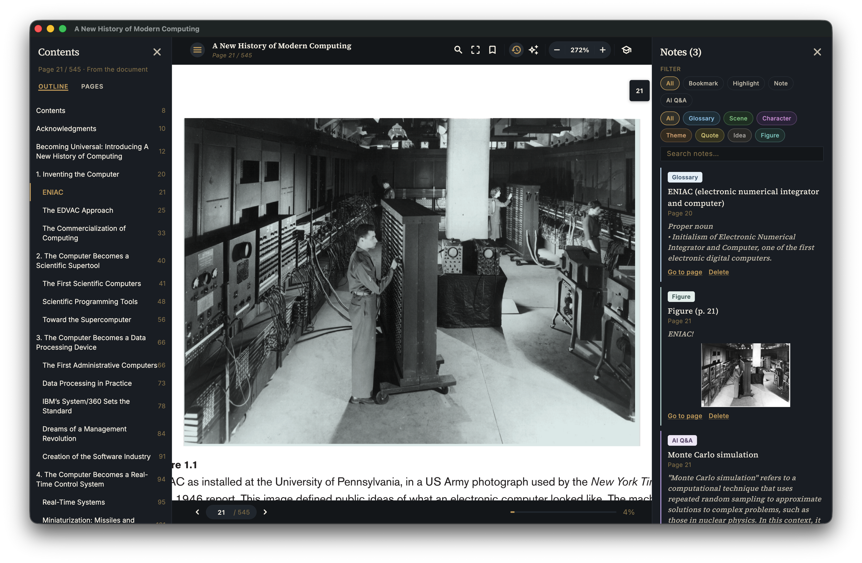The image size is (862, 563).
Task: Open the AI sparkle assistant icon
Action: 533,50
